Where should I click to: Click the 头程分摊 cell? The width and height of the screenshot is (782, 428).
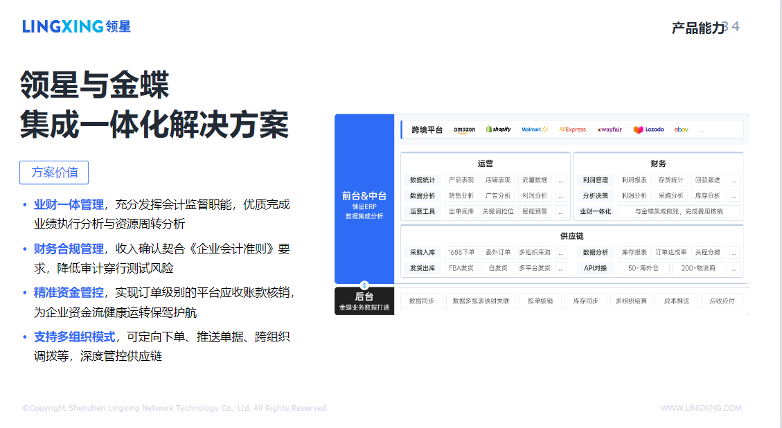[708, 252]
